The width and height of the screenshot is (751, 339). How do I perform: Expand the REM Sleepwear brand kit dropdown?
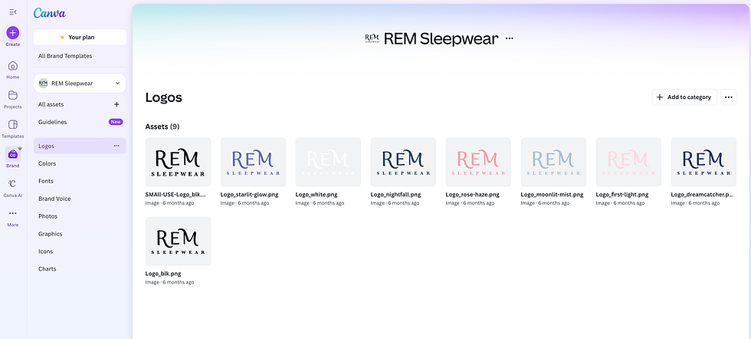[80, 84]
